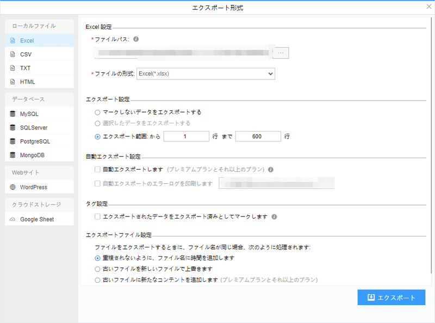Click the MongoDB database icon
This screenshot has height=323, width=435.
pyautogui.click(x=13, y=155)
